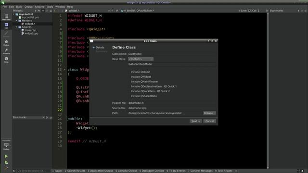The width and height of the screenshot is (308, 173).
Task: Toggle the right sidebar at bottom corner
Action: coord(302,171)
